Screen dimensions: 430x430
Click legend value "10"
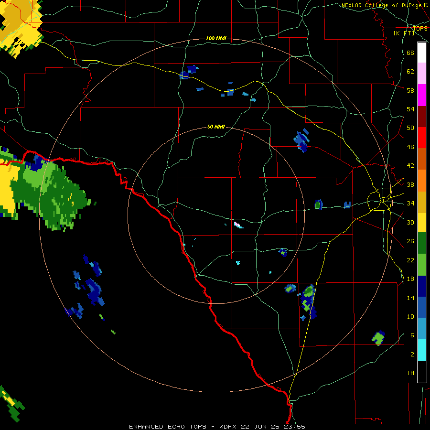tap(410, 316)
